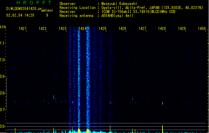Viewport: 209px width, 133px height.
Task: Click the 0.8 frequency axis label
Action: click(3, 93)
